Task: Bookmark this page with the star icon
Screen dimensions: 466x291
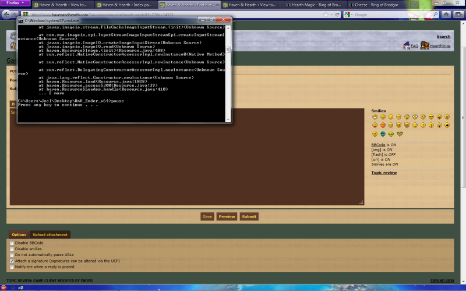Action: tap(326, 15)
